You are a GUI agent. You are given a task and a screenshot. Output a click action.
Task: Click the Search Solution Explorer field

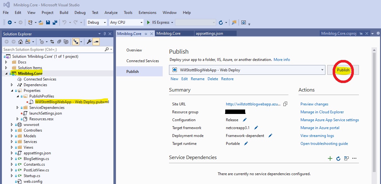point(53,49)
